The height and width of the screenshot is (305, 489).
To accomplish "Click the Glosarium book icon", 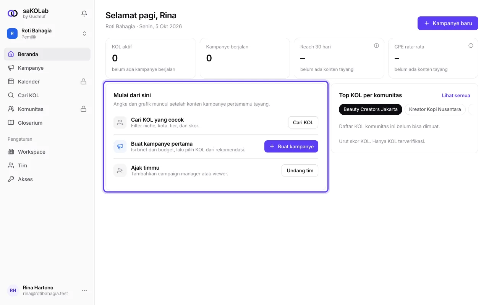I will click(x=11, y=123).
